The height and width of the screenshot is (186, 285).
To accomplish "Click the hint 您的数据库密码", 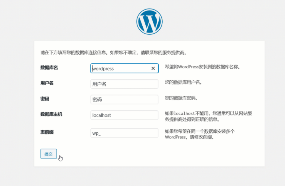I will [x=181, y=98].
